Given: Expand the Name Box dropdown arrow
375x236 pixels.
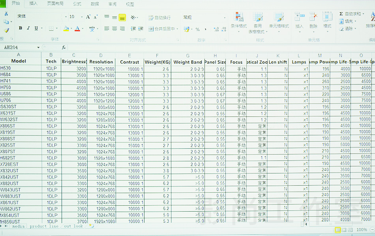Looking at the screenshot, I should point(38,48).
